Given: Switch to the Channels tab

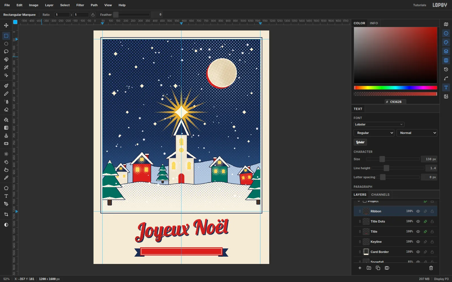Looking at the screenshot, I should pos(380,195).
